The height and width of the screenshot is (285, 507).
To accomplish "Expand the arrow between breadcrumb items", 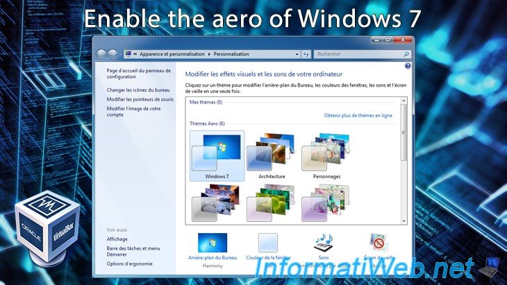I will coord(209,54).
